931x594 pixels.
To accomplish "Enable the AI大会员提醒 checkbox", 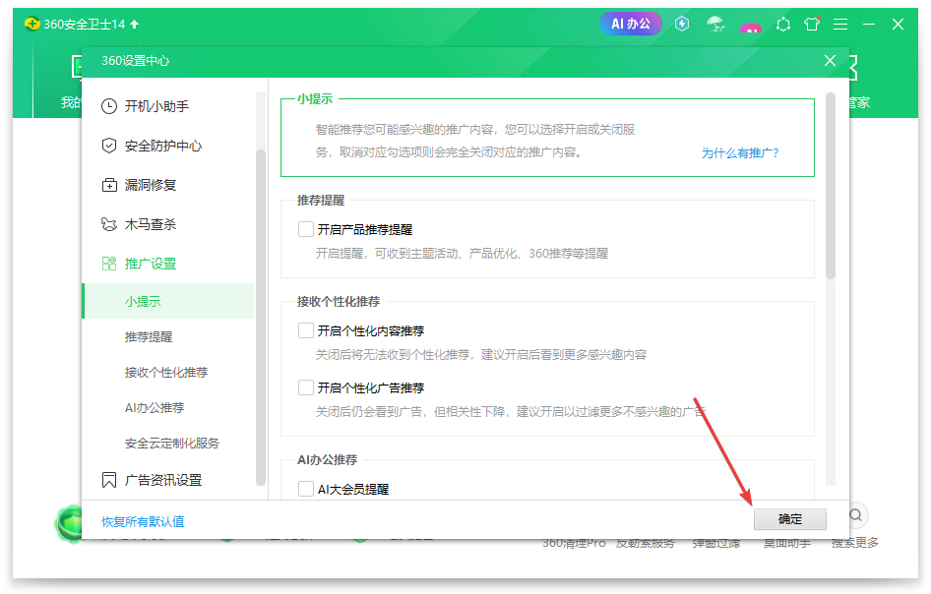I will point(308,490).
